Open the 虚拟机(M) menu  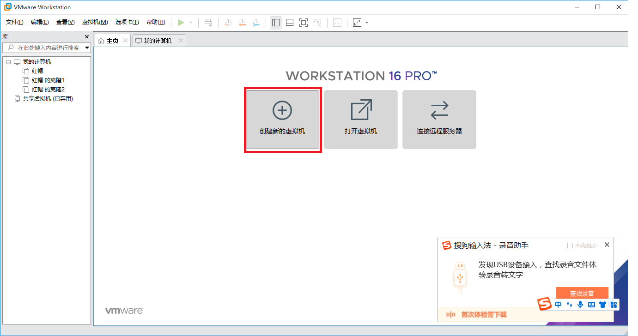click(x=95, y=22)
